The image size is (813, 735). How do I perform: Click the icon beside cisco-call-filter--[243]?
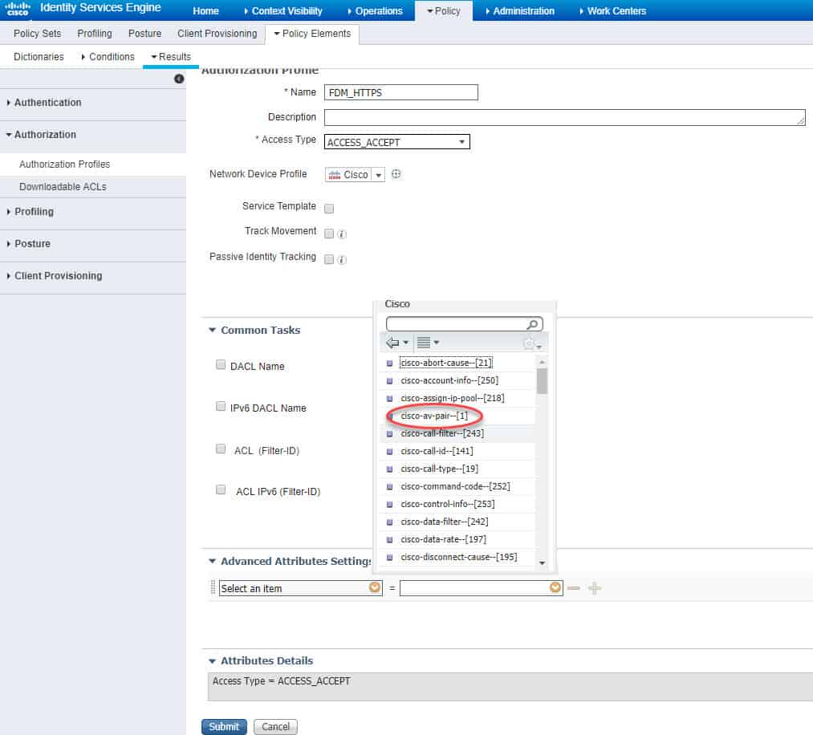(x=389, y=434)
